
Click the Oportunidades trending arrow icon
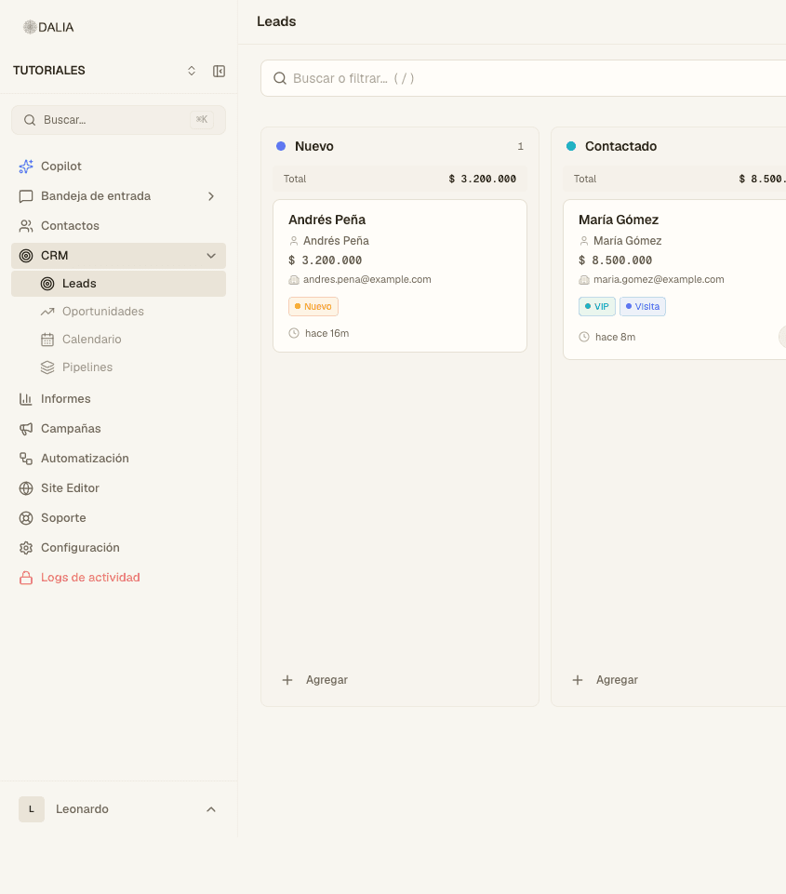[x=47, y=312]
